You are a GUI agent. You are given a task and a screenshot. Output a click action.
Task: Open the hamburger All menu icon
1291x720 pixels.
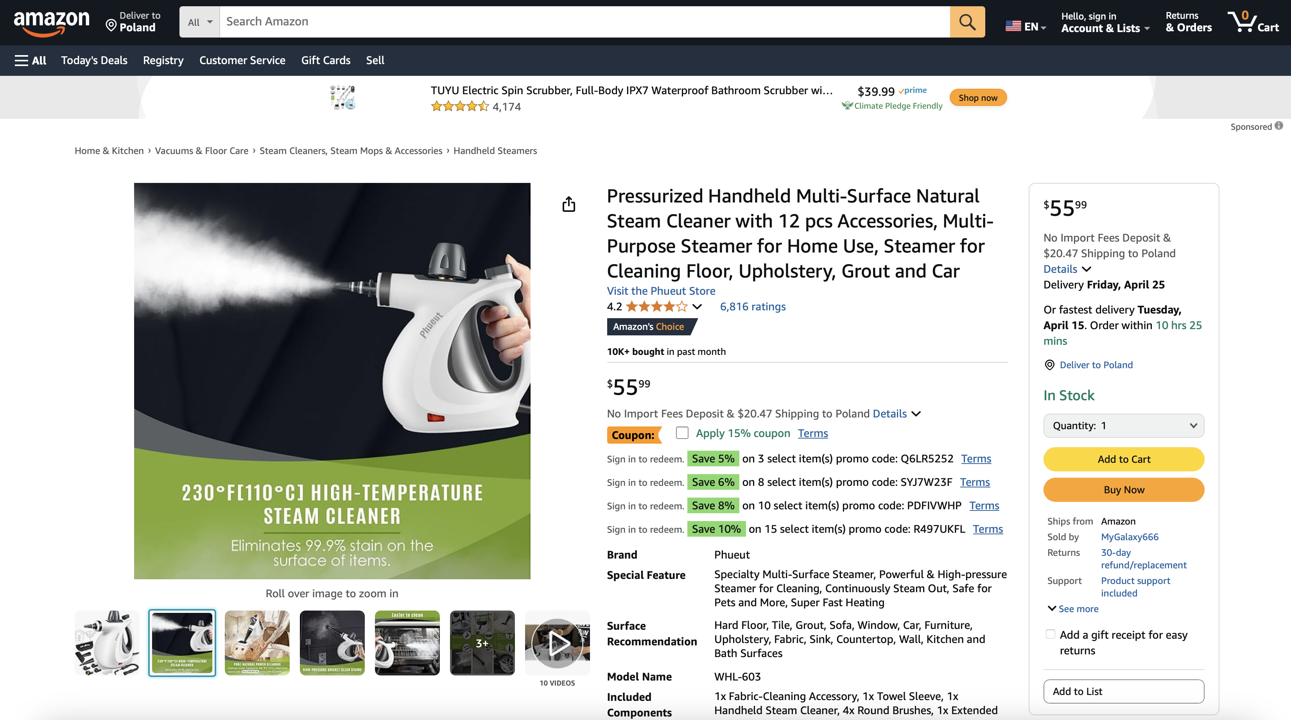(22, 61)
